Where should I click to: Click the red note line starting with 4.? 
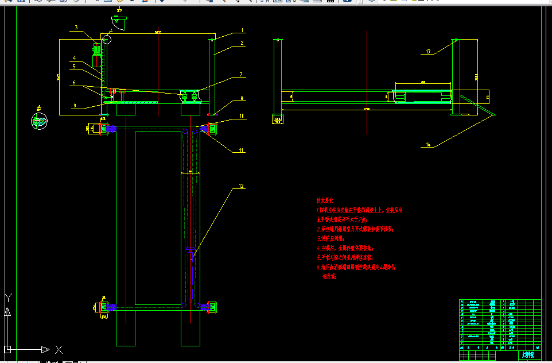[x=345, y=248]
